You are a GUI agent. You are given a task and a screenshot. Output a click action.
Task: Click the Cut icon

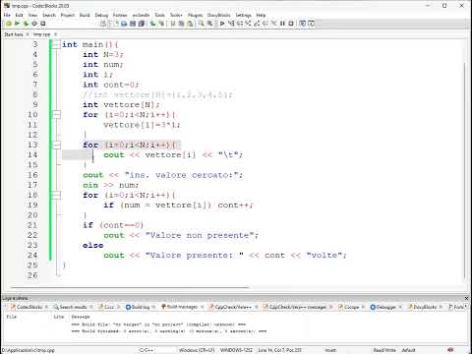pyautogui.click(x=173, y=24)
